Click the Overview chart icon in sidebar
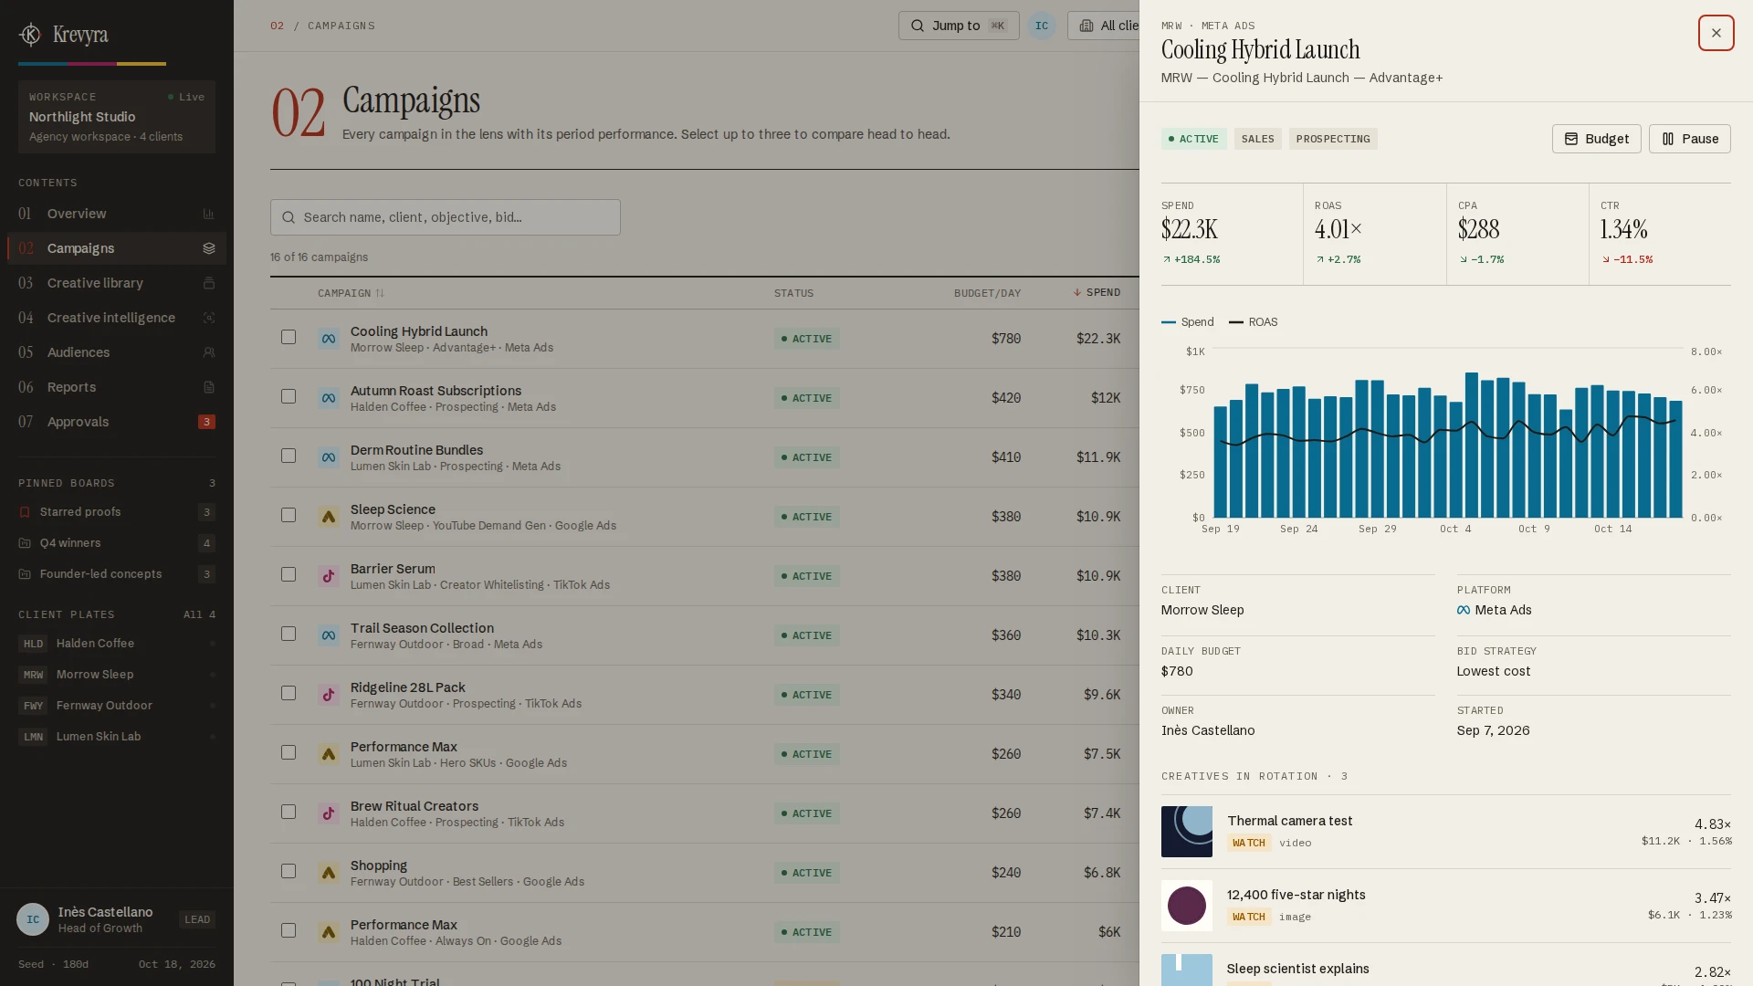The image size is (1753, 986). (x=208, y=214)
